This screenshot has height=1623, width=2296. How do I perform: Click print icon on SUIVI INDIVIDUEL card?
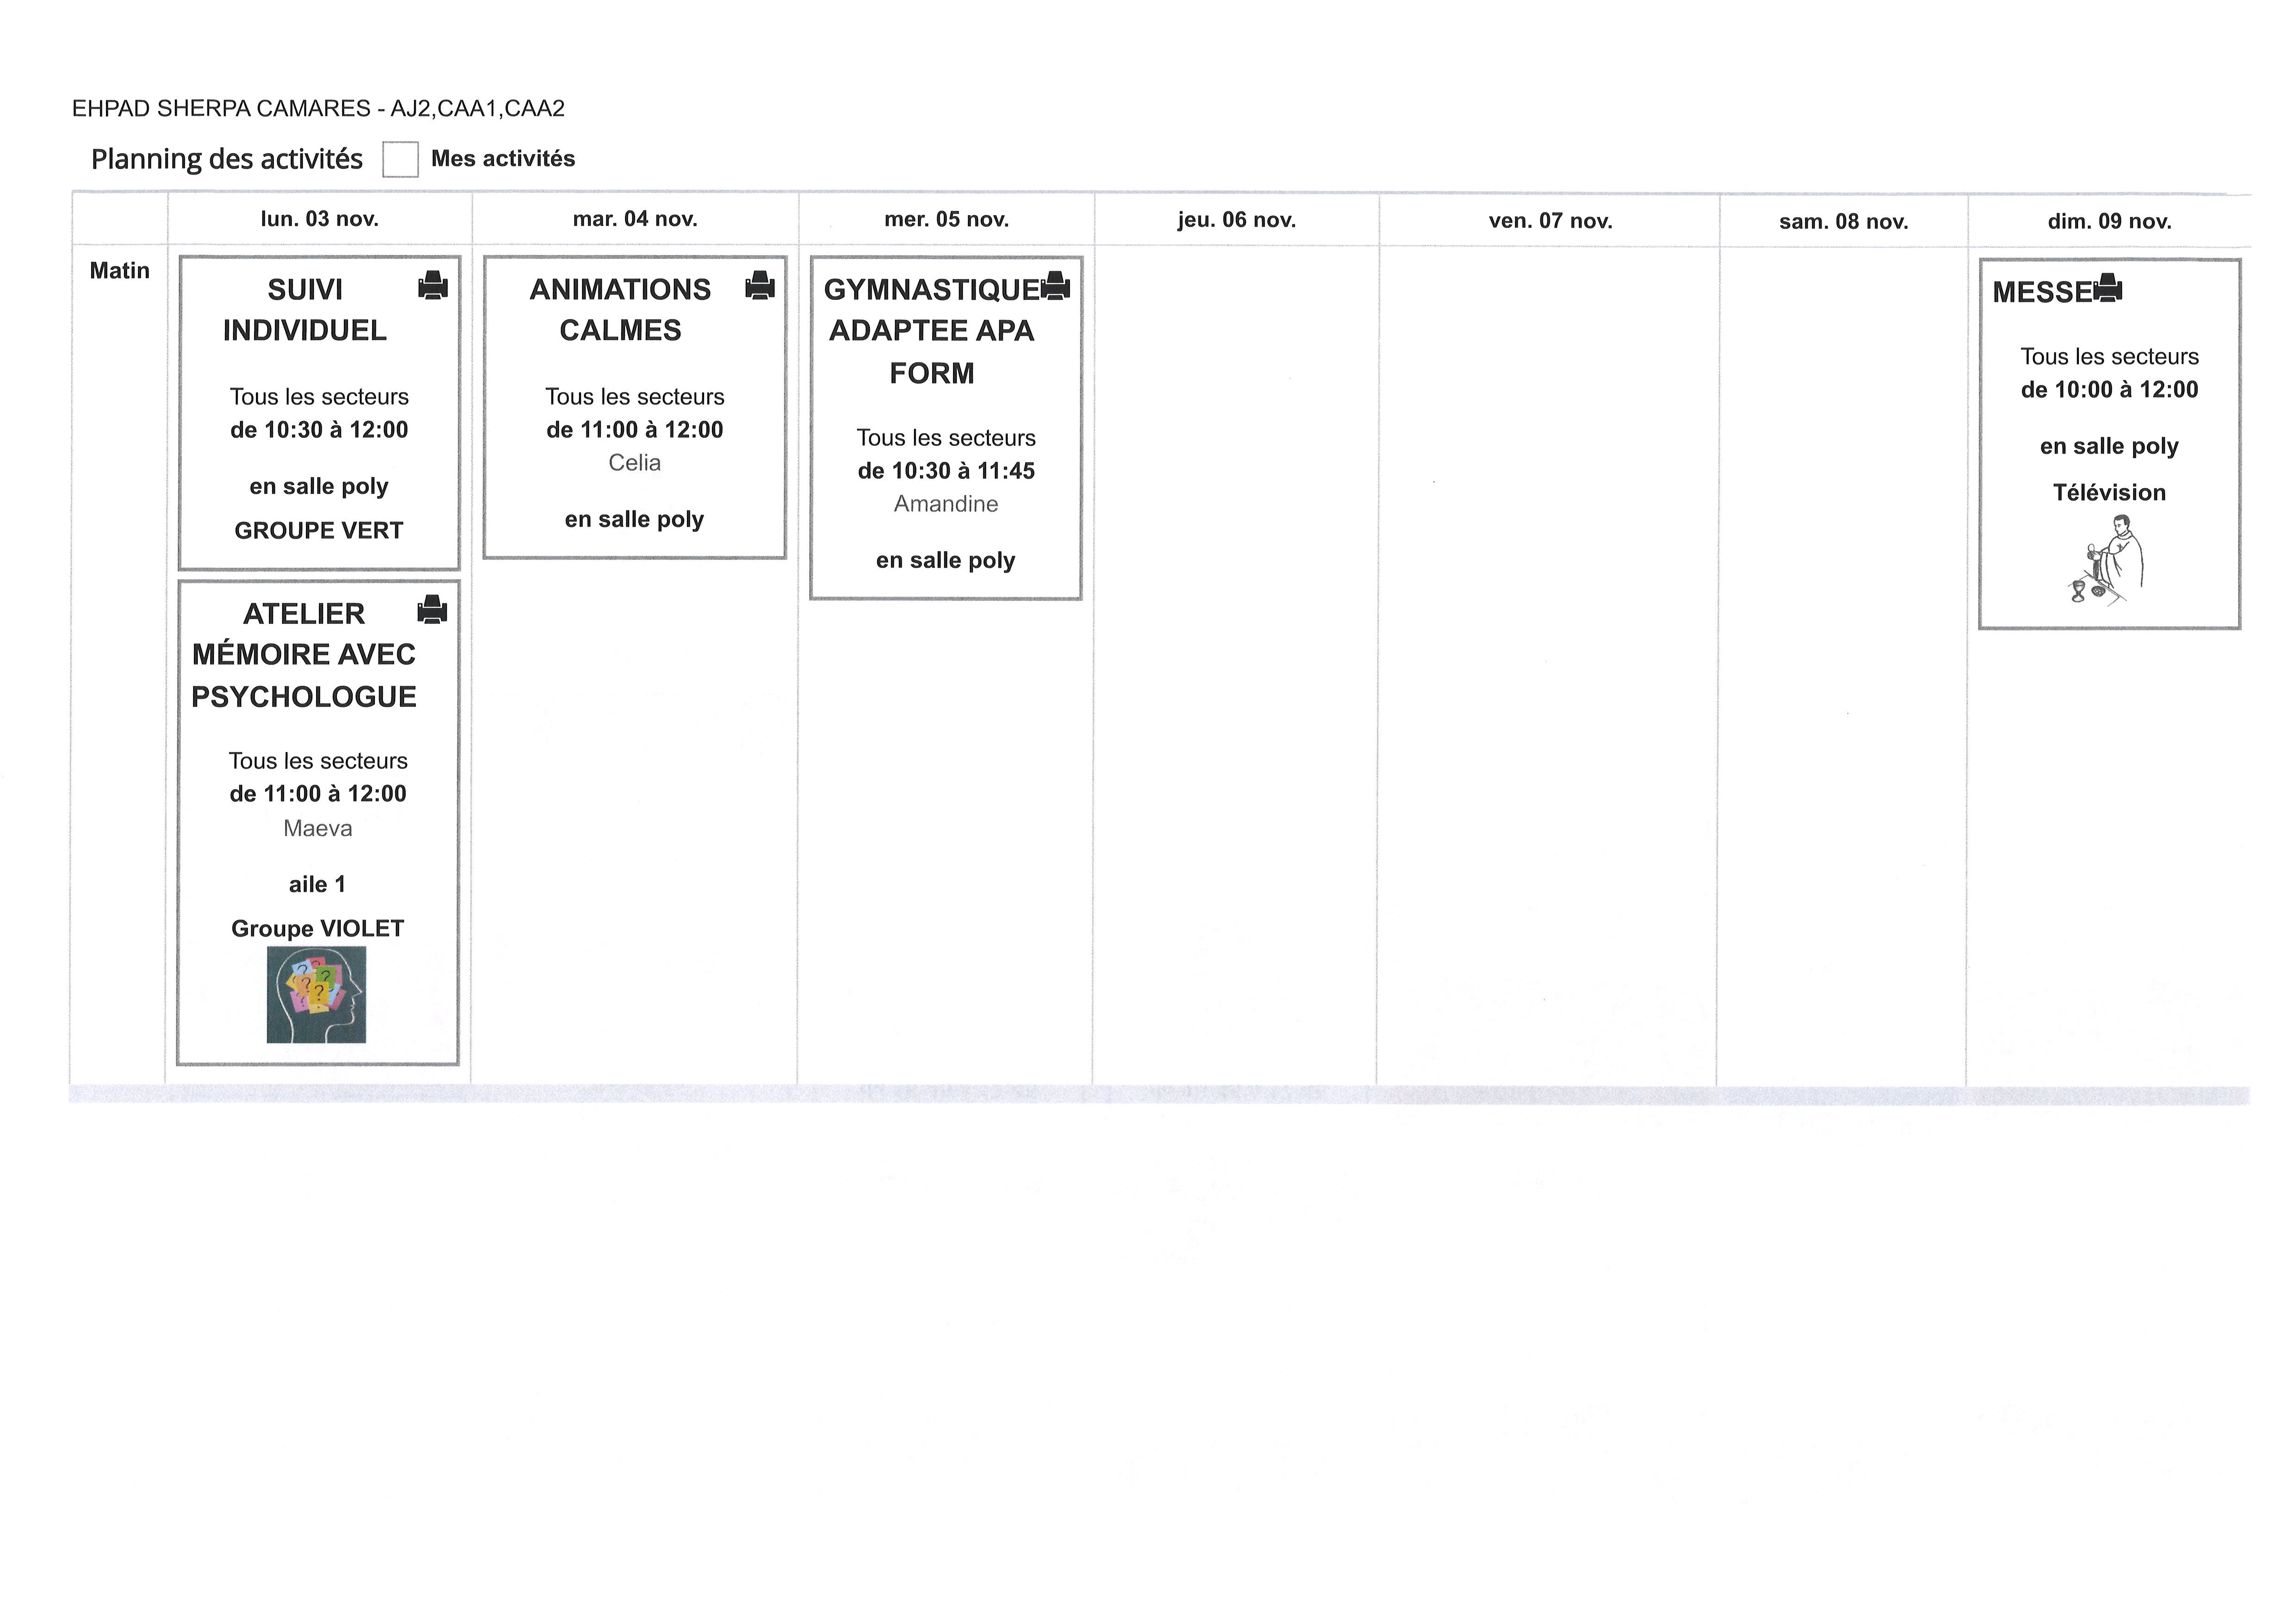[x=432, y=286]
